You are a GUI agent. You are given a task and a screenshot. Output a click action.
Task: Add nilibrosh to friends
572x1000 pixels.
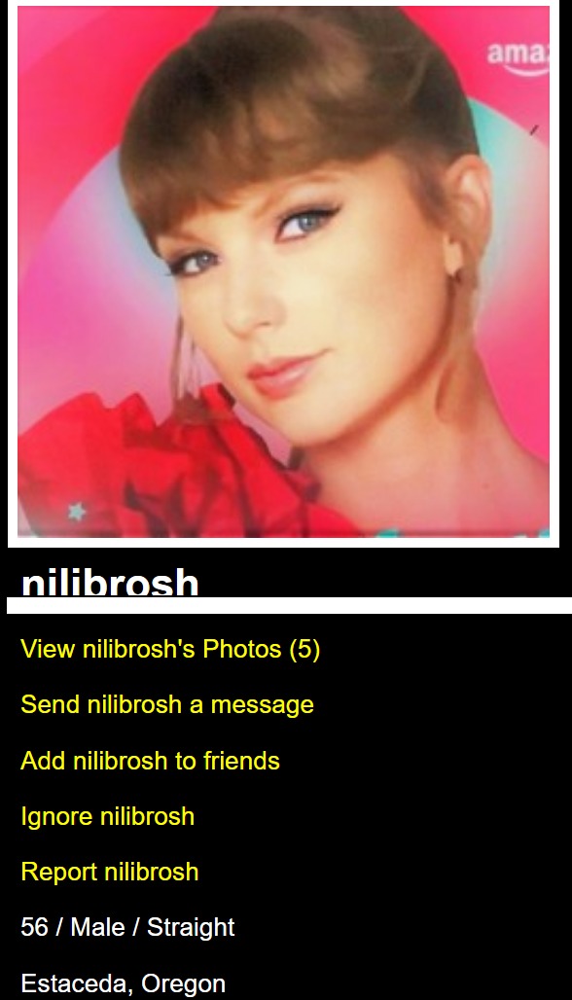pyautogui.click(x=150, y=760)
